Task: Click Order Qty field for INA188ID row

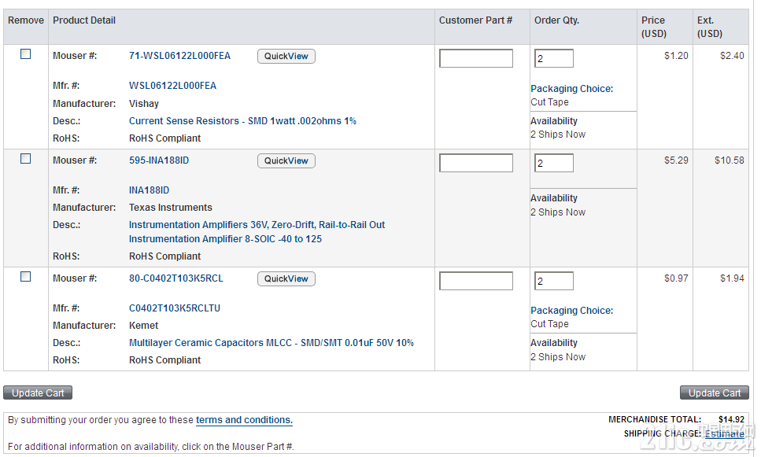Action: click(x=553, y=163)
